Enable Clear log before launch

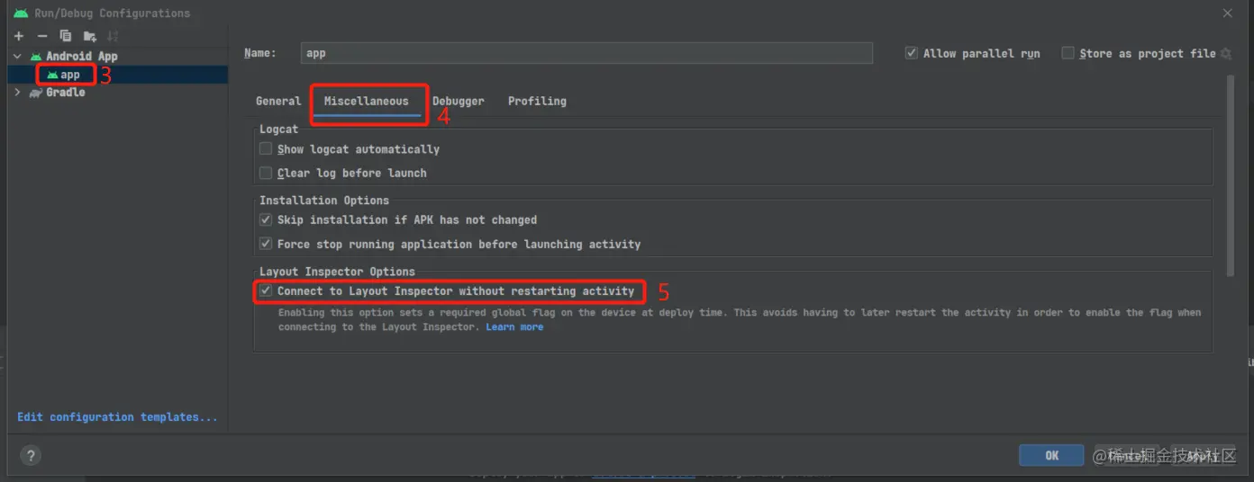[x=266, y=173]
